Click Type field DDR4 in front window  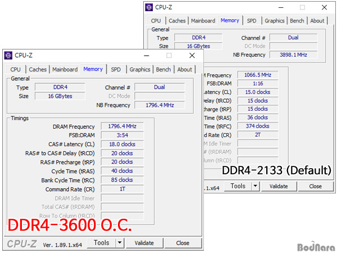point(60,87)
